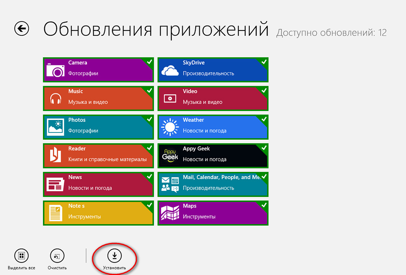
Task: Click the 'Note s' title text
Action: (x=76, y=206)
